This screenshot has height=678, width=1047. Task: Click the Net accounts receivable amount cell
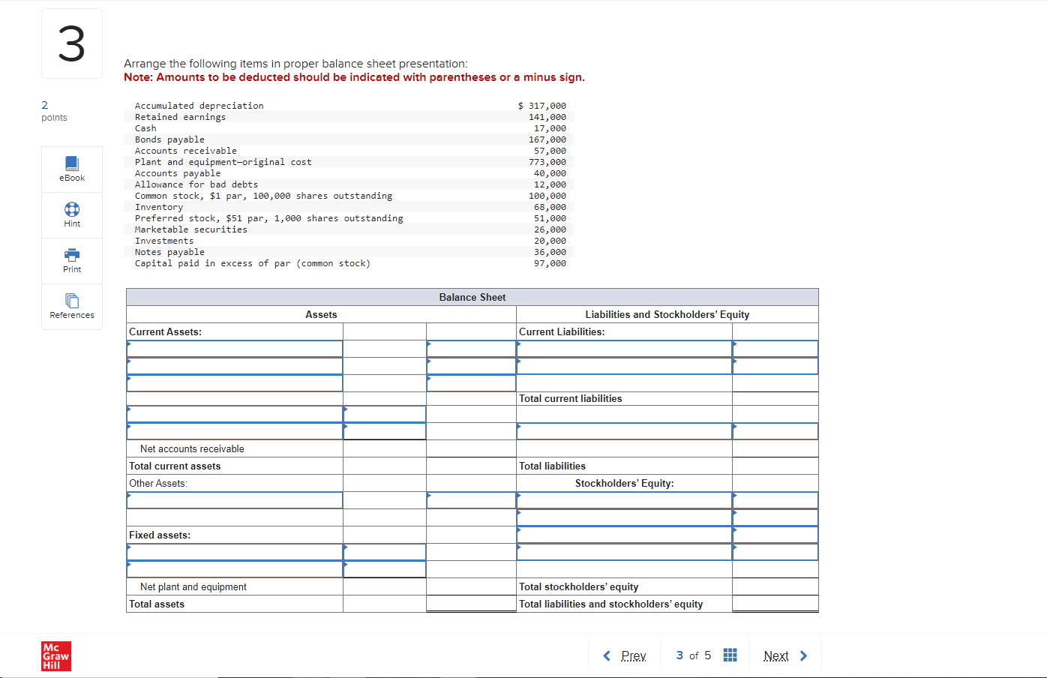coord(471,448)
